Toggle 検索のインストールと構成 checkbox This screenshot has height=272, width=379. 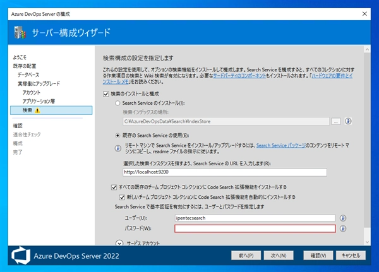tap(106, 94)
